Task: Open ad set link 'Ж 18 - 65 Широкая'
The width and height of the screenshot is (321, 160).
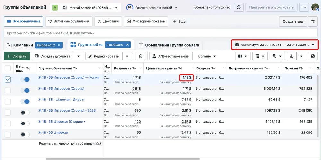Action: pyautogui.click(x=53, y=133)
